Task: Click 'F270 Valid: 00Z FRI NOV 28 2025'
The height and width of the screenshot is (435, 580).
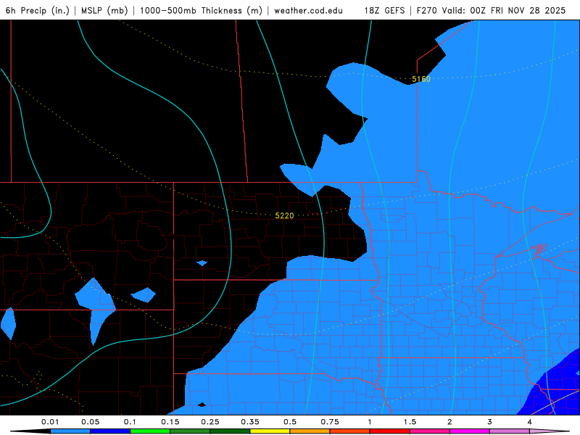Action: point(492,10)
